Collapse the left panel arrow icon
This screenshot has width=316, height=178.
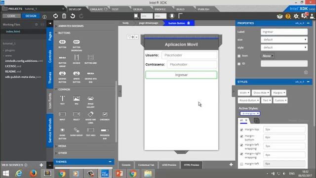coord(50,23)
